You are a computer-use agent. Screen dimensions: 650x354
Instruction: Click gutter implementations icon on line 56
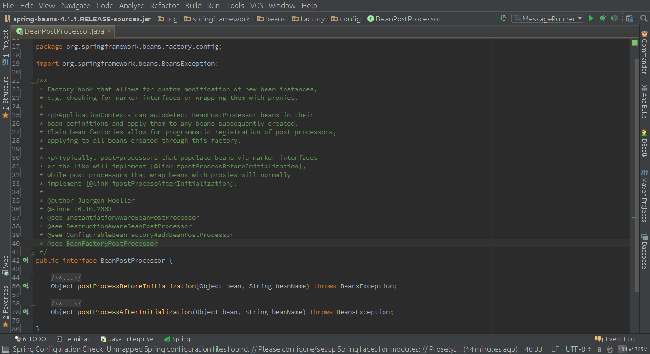[26, 286]
